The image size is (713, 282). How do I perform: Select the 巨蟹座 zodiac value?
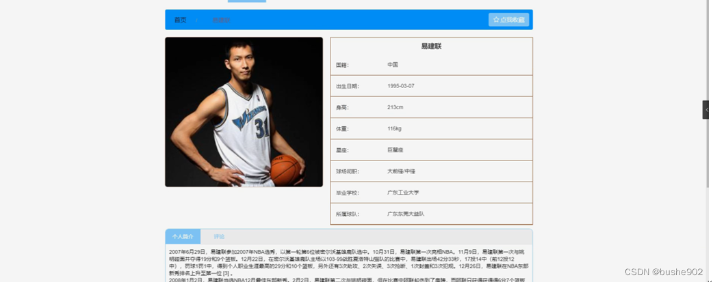(x=395, y=150)
